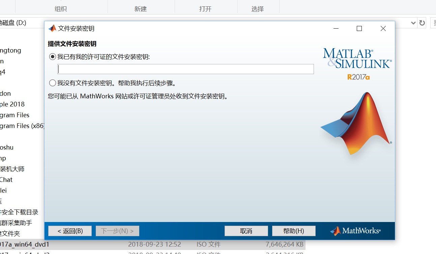Open help with the 帮助(H) button
The image size is (436, 254).
coord(293,231)
